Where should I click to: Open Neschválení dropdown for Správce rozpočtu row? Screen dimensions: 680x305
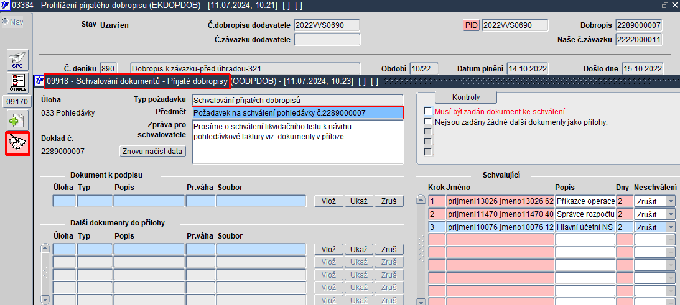[x=671, y=214]
